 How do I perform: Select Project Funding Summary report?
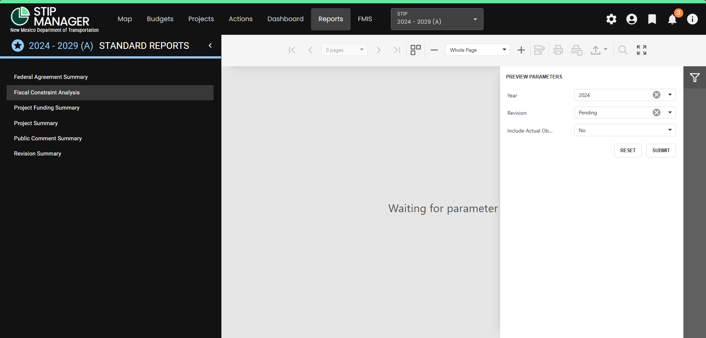(x=110, y=108)
